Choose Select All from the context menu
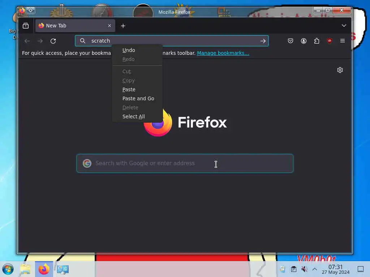Image resolution: width=370 pixels, height=277 pixels. pos(137,116)
